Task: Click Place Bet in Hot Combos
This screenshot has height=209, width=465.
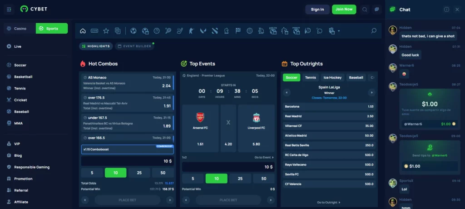Action: 128,200
